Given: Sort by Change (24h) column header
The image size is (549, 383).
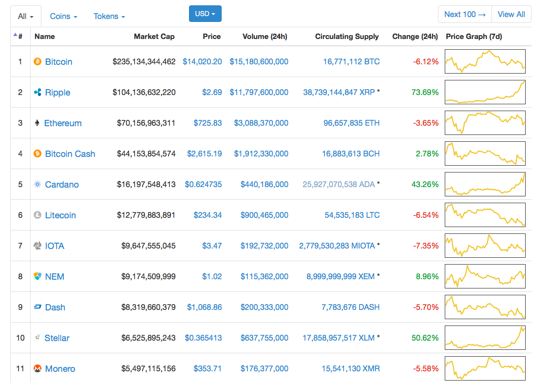Looking at the screenshot, I should (415, 37).
